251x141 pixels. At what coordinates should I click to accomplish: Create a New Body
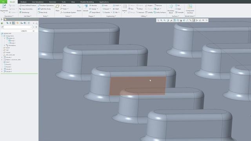pyautogui.click(x=42, y=12)
